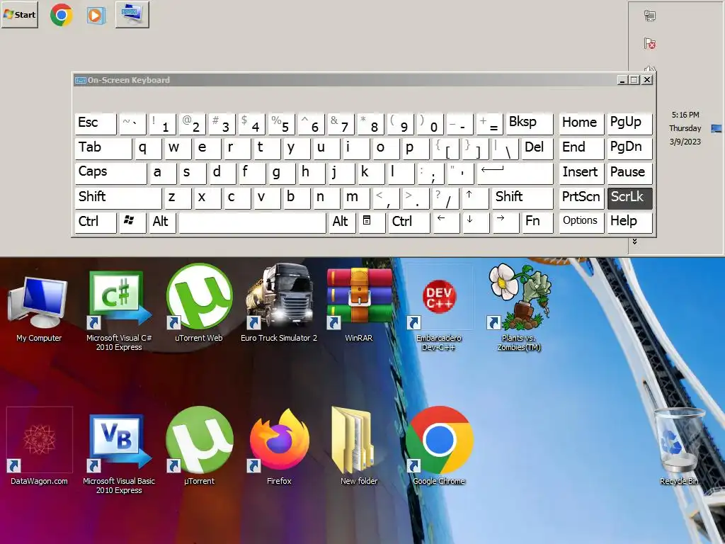The image size is (725, 544).
Task: Click the Home key
Action: [581, 124]
